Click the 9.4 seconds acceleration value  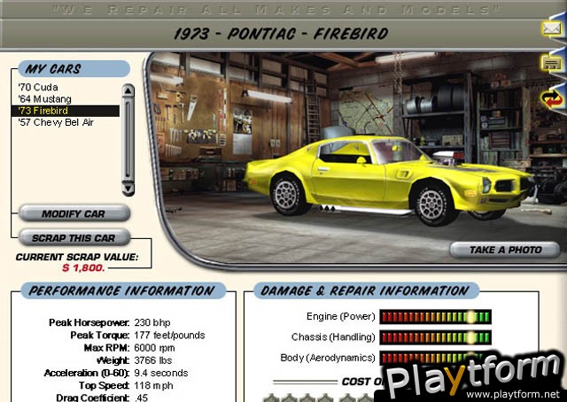[161, 373]
